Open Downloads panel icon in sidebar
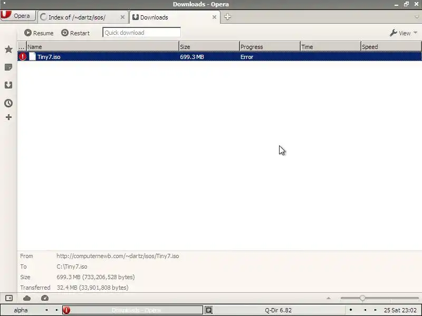 [8, 85]
